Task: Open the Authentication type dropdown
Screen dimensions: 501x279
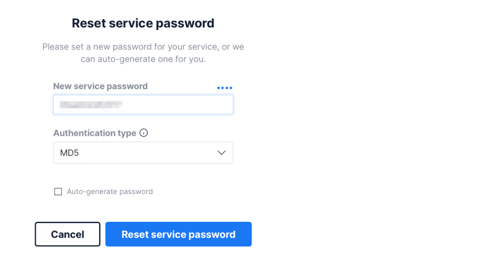Action: click(x=143, y=153)
